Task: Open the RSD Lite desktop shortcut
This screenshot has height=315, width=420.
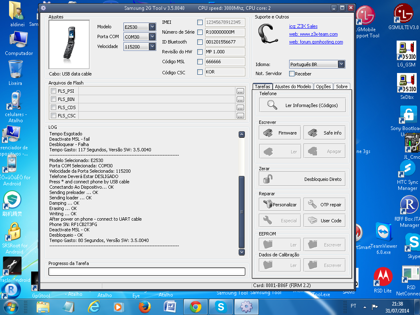Action: tap(383, 280)
